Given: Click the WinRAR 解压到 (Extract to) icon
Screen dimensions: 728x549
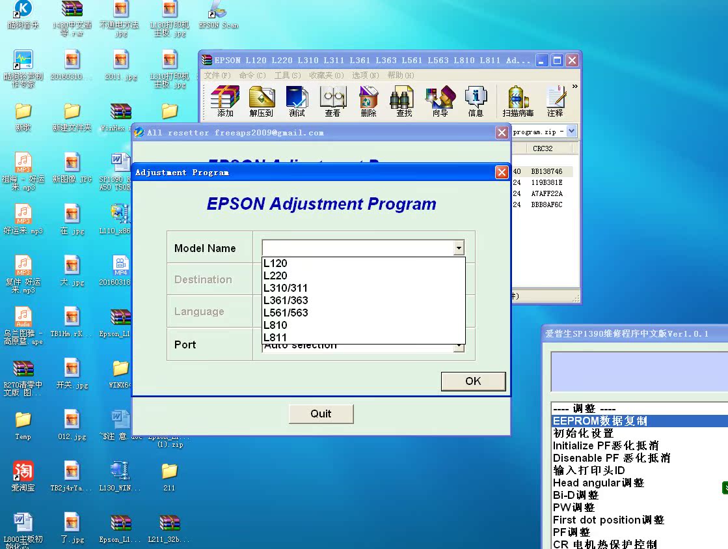Looking at the screenshot, I should [x=262, y=101].
